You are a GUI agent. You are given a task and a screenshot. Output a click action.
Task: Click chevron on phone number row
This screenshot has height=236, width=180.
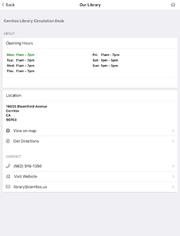click(x=173, y=166)
